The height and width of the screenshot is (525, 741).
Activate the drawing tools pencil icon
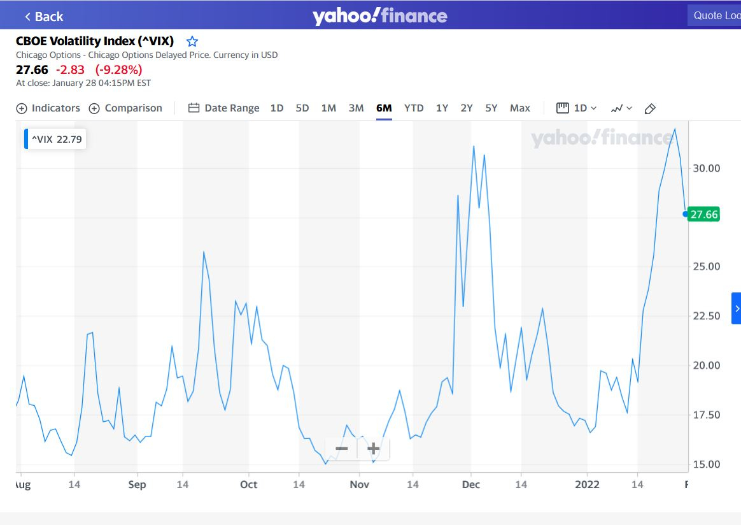tap(650, 109)
